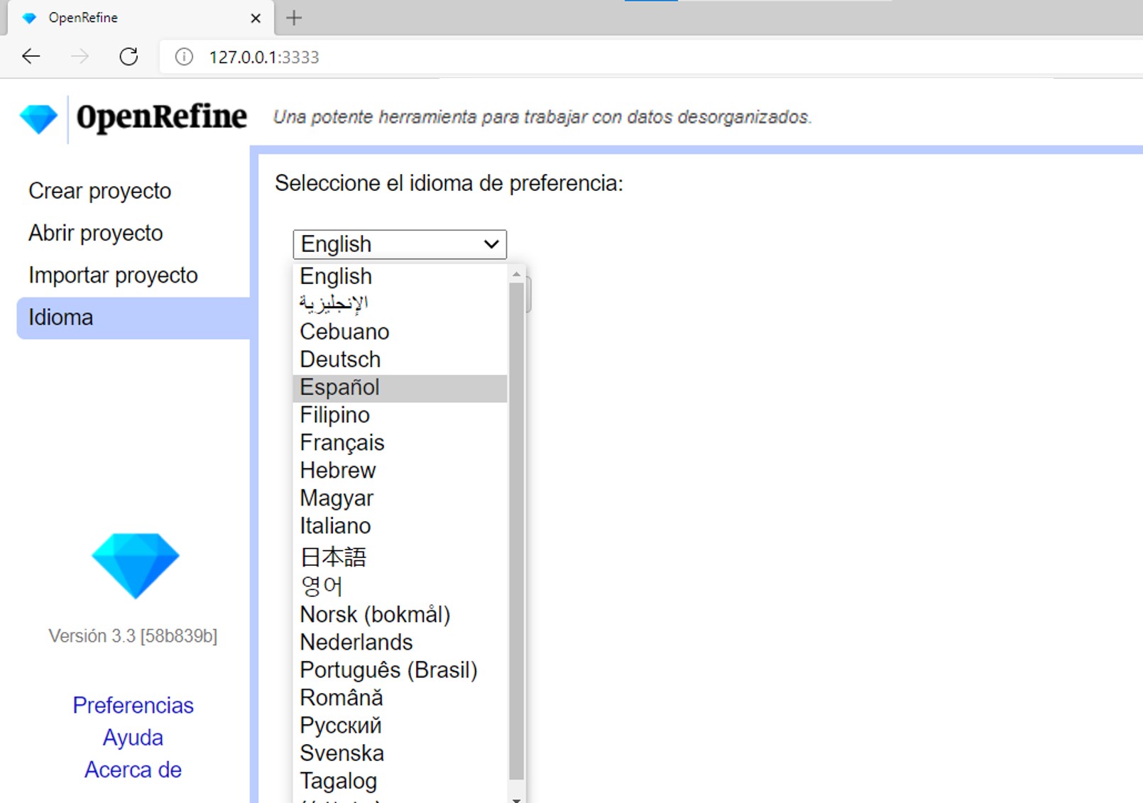This screenshot has width=1143, height=803.
Task: Click the tagline 'Una potente herramienta' text
Action: pyautogui.click(x=542, y=117)
